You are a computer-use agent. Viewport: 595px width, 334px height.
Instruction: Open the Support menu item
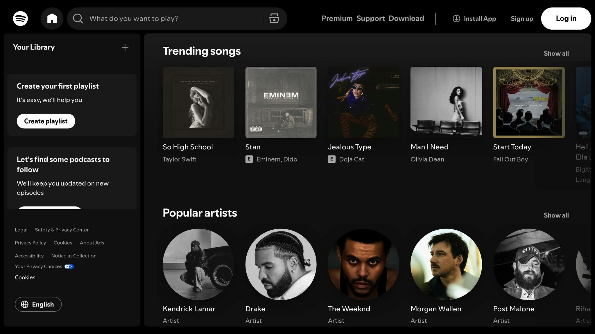pos(370,19)
